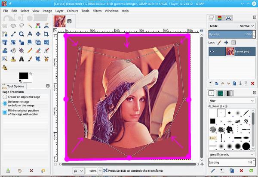Toggle lock pixels brush icon

(x=219, y=43)
